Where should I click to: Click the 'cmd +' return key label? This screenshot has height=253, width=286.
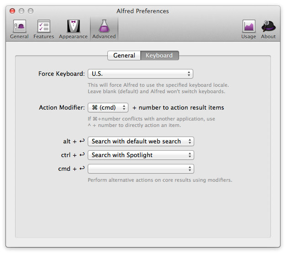71,169
